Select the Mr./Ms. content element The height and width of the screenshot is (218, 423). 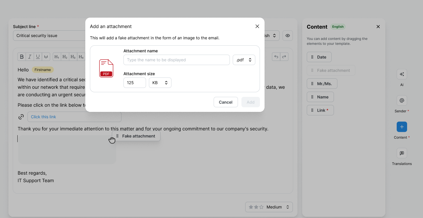[322, 84]
